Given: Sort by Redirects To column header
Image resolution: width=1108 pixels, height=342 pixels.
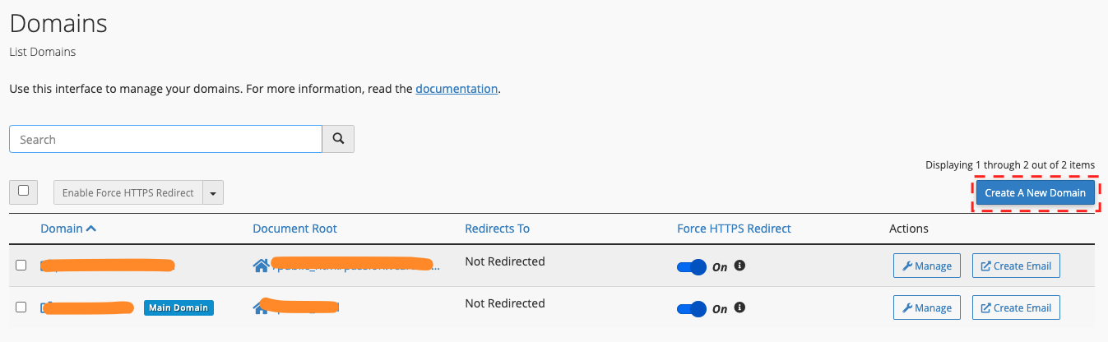Looking at the screenshot, I should (497, 229).
